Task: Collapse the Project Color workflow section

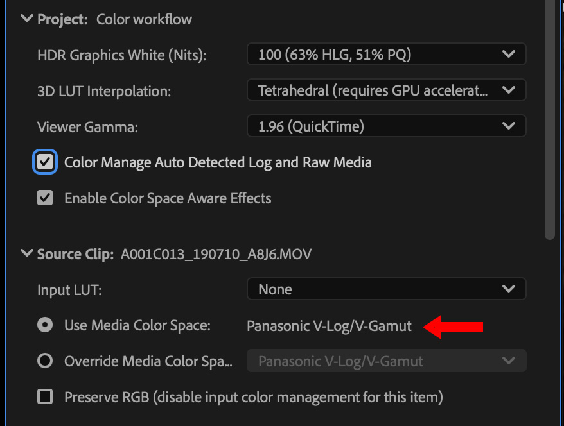Action: (x=27, y=19)
